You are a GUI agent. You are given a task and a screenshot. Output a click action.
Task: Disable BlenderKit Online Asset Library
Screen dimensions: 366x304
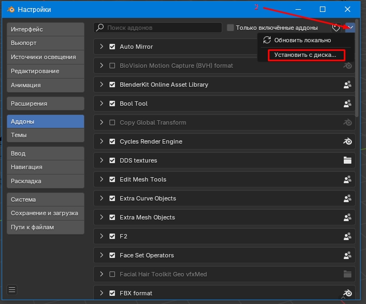coord(112,85)
